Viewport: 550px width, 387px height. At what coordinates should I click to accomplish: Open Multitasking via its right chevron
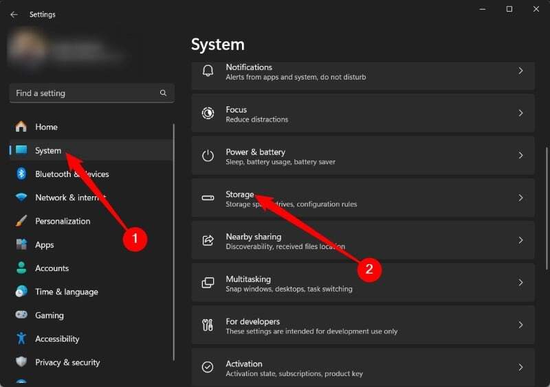tap(520, 282)
